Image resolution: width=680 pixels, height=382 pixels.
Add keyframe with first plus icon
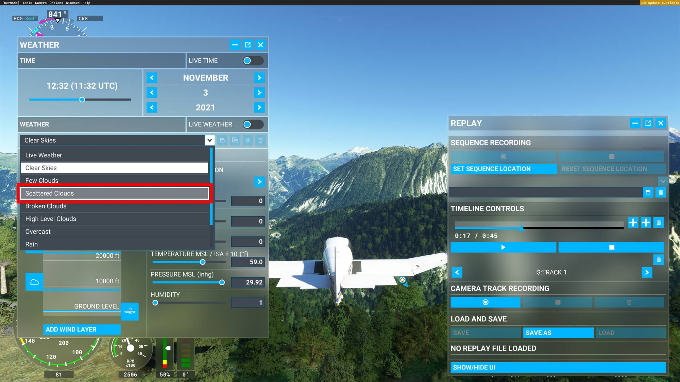(633, 223)
